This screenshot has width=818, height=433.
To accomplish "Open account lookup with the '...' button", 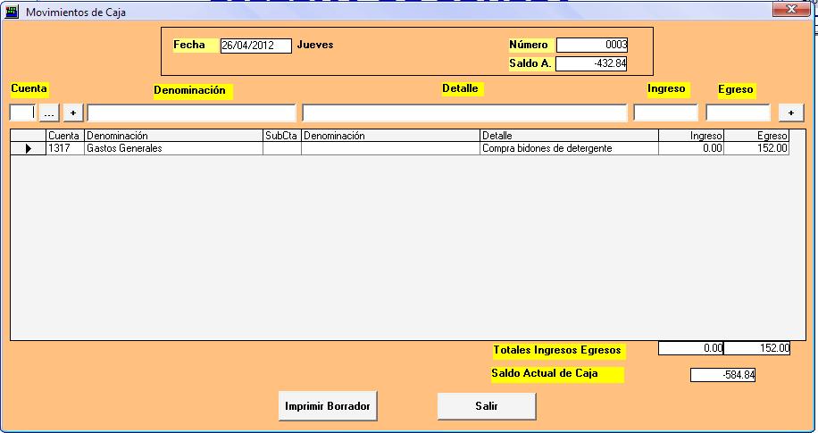I will point(49,112).
